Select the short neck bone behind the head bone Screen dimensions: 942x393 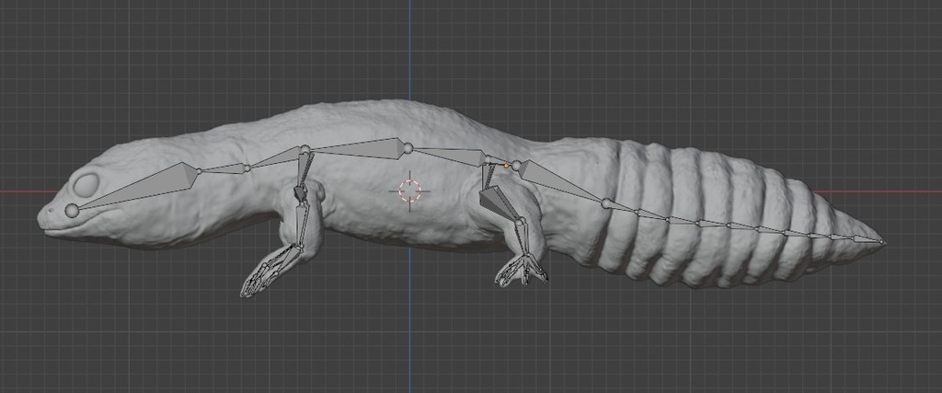tap(223, 169)
